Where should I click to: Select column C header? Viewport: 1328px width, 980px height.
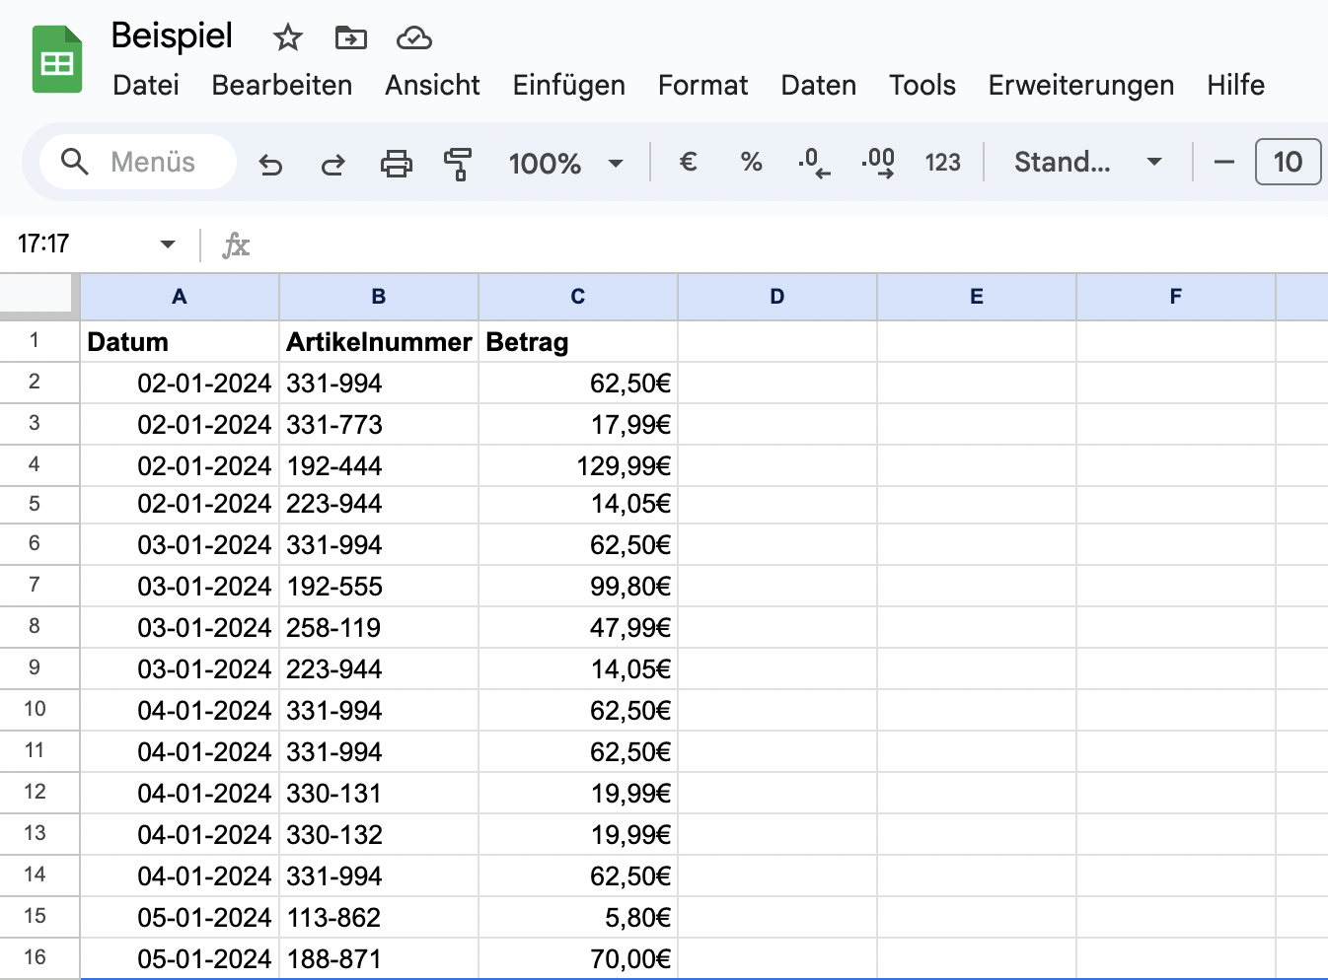tap(578, 297)
